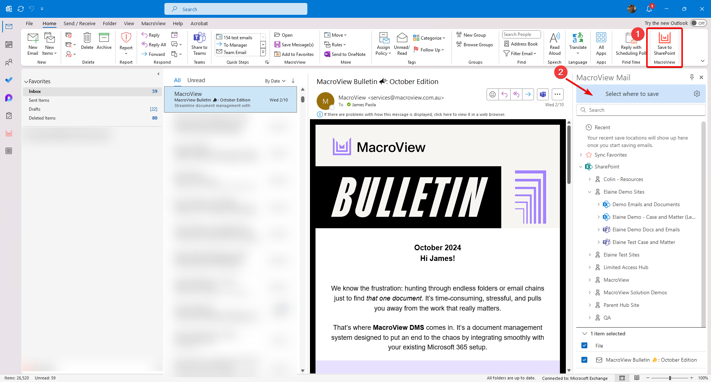The height and width of the screenshot is (382, 711).
Task: Click reply arrow in message header
Action: pyautogui.click(x=504, y=94)
